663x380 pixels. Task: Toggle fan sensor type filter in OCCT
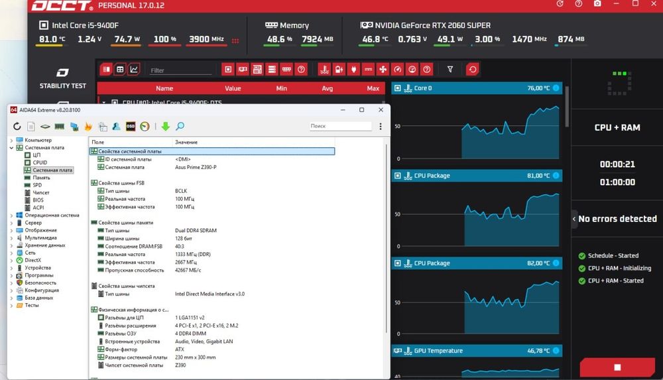pos(383,70)
